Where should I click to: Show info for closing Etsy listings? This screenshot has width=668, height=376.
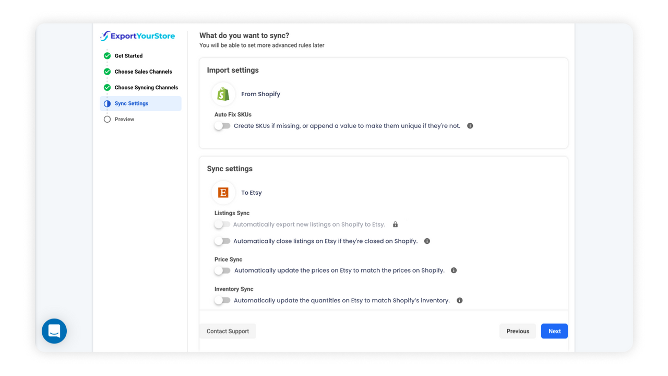427,241
